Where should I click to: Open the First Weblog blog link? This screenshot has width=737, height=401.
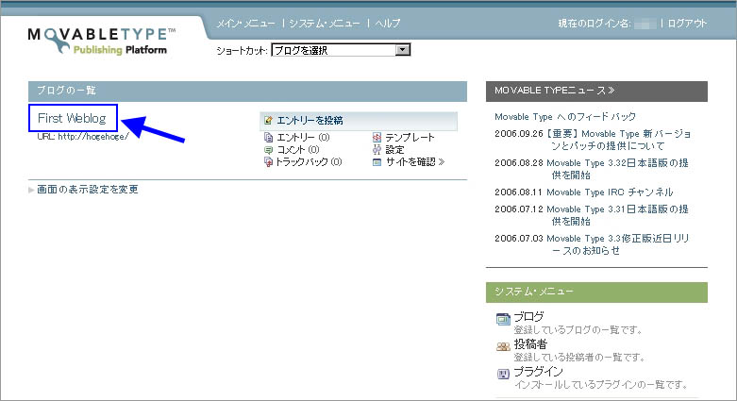tap(72, 118)
